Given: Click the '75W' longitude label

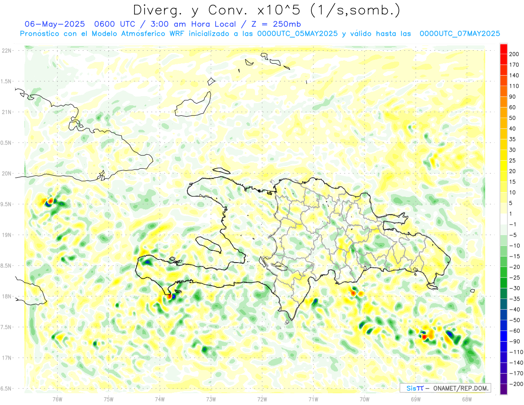Looking at the screenshot, I should tap(109, 399).
